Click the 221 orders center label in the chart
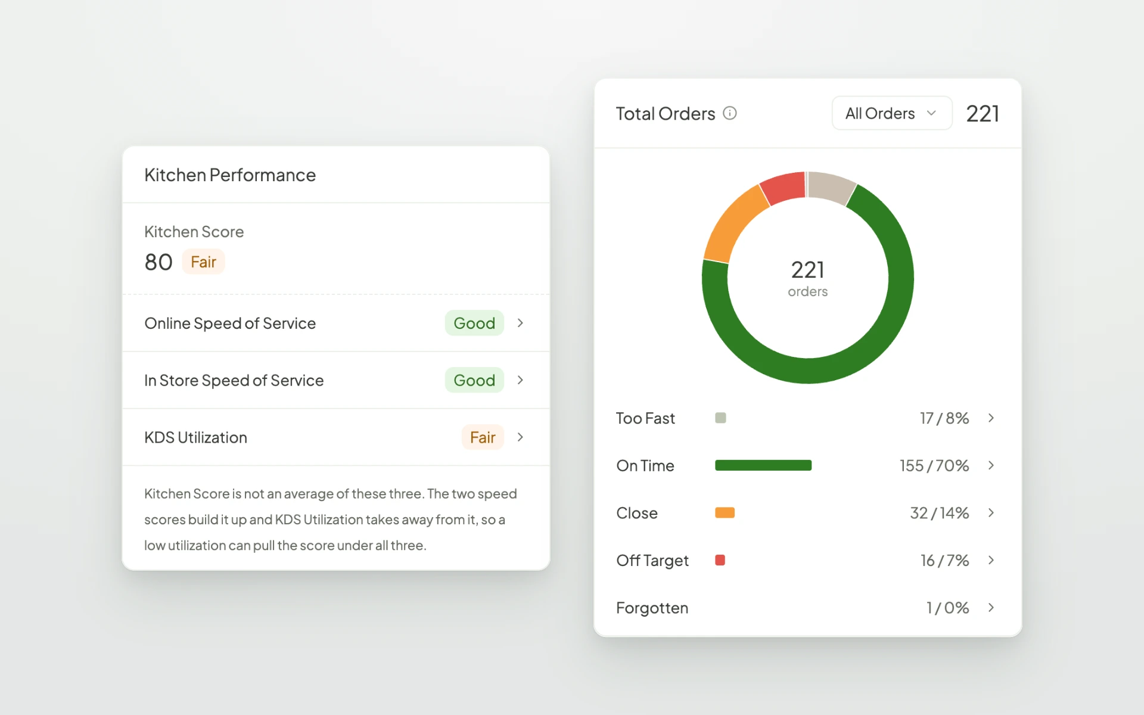The width and height of the screenshot is (1144, 715). click(808, 278)
